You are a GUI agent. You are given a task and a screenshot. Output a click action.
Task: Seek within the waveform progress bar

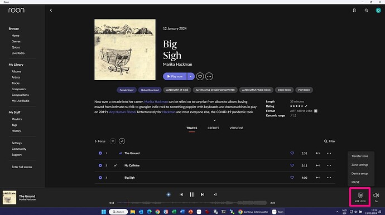(x=192, y=203)
